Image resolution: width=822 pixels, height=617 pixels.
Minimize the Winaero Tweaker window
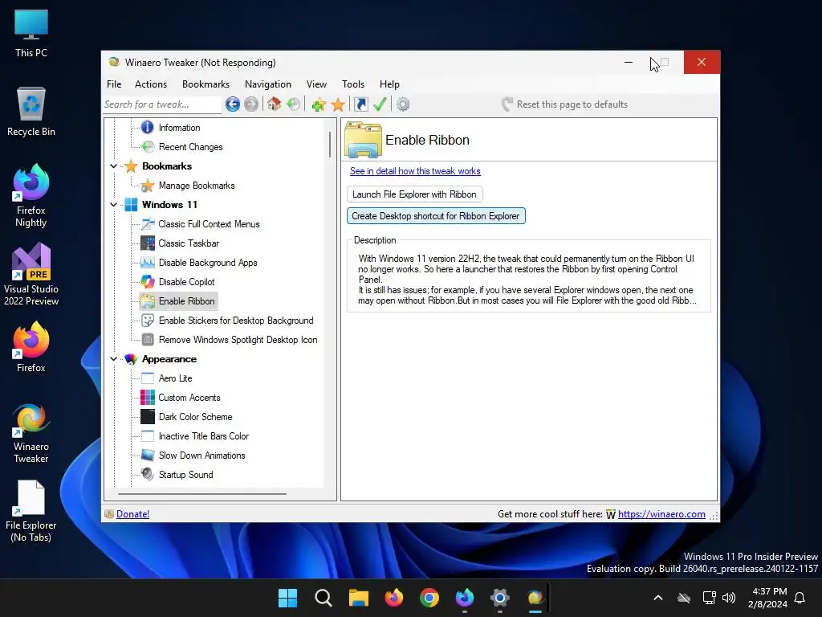click(x=629, y=63)
